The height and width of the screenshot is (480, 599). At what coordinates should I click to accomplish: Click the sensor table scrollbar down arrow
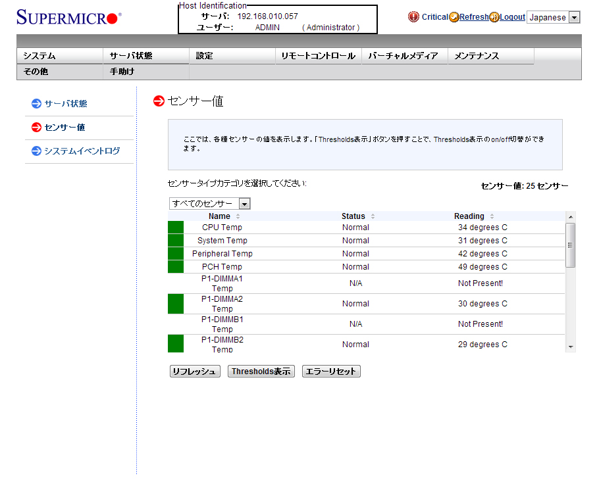pyautogui.click(x=571, y=347)
